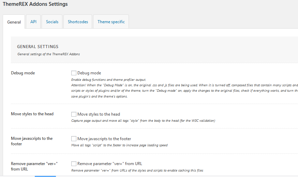Click the "enable caching this files" description text

click(137, 170)
